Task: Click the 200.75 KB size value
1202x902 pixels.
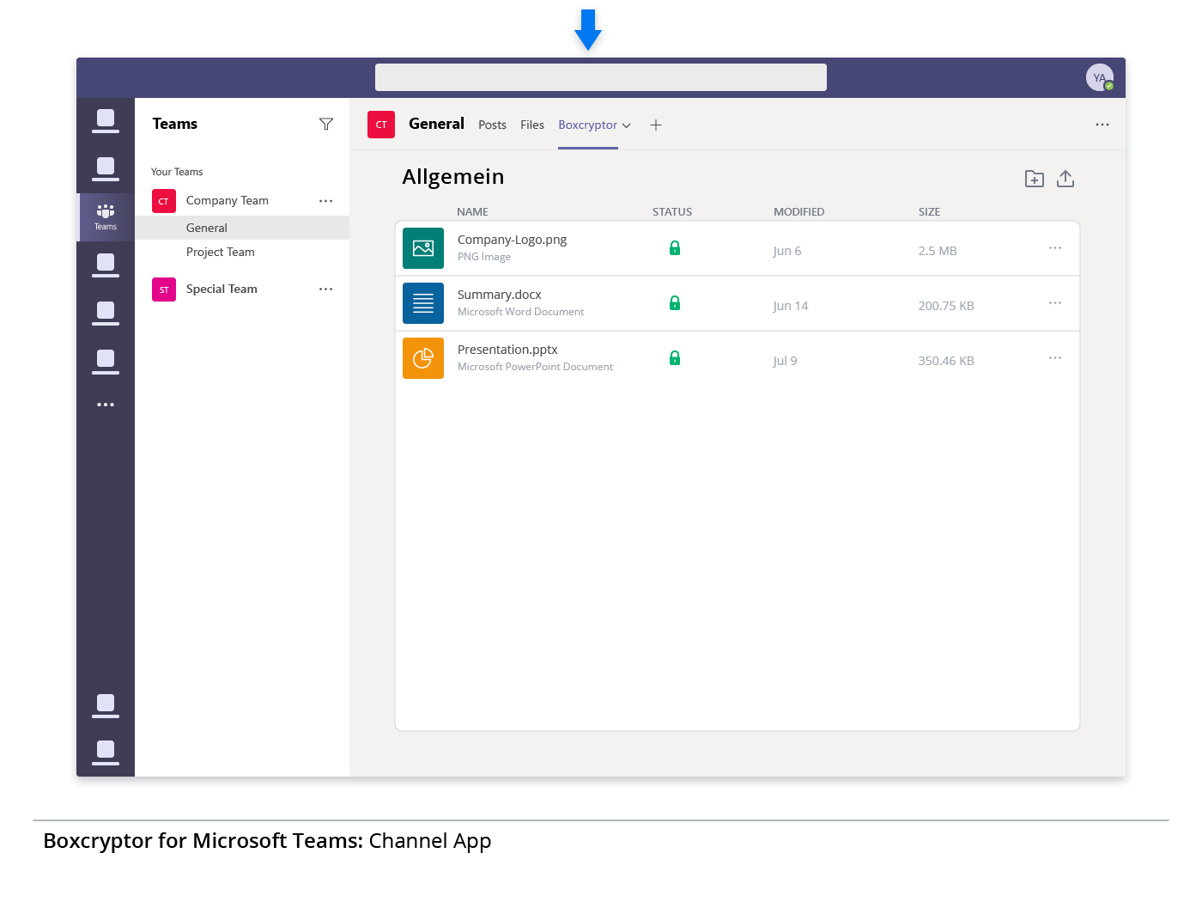Action: point(946,306)
